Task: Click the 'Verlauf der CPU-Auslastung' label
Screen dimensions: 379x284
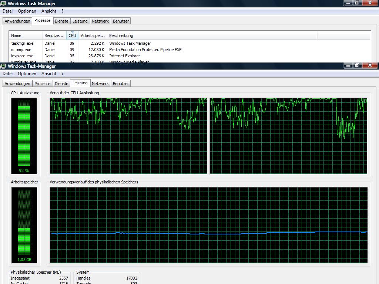Action: point(74,93)
